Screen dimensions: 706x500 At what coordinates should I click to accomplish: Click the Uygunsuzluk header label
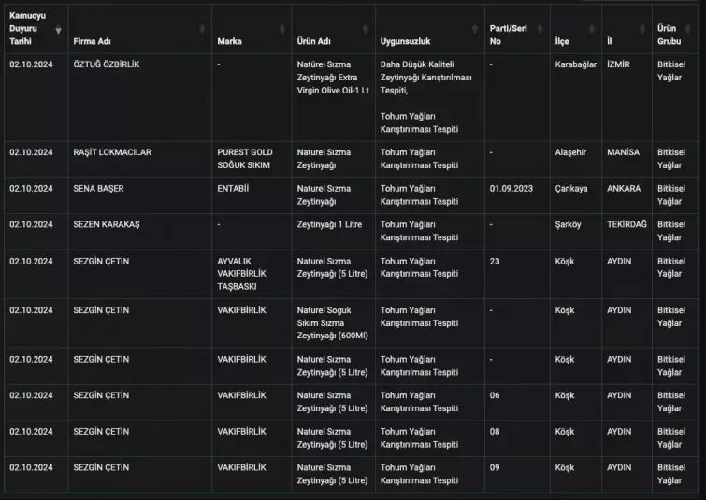(x=406, y=42)
